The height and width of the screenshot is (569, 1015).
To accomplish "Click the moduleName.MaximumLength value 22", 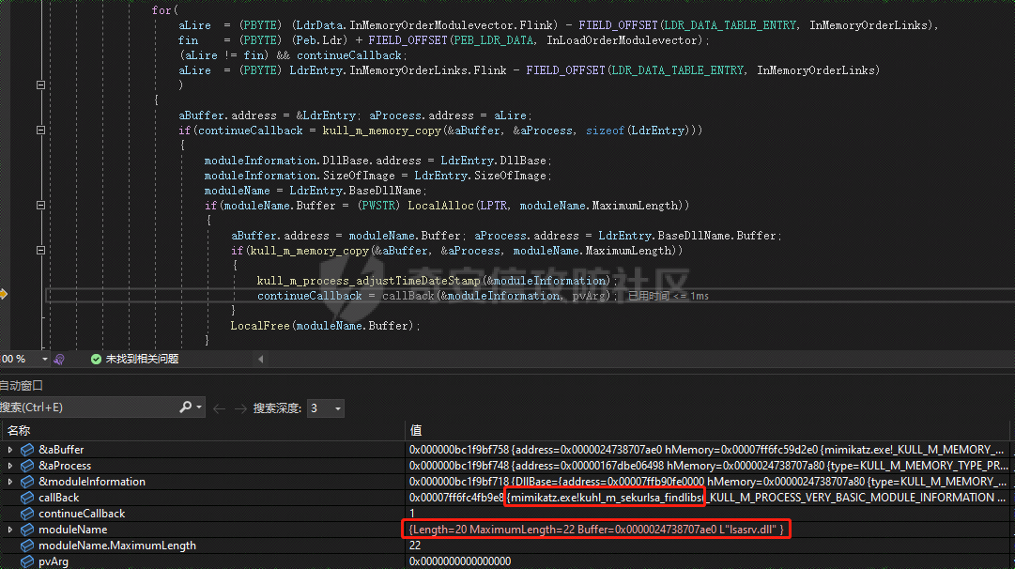I will coord(415,545).
